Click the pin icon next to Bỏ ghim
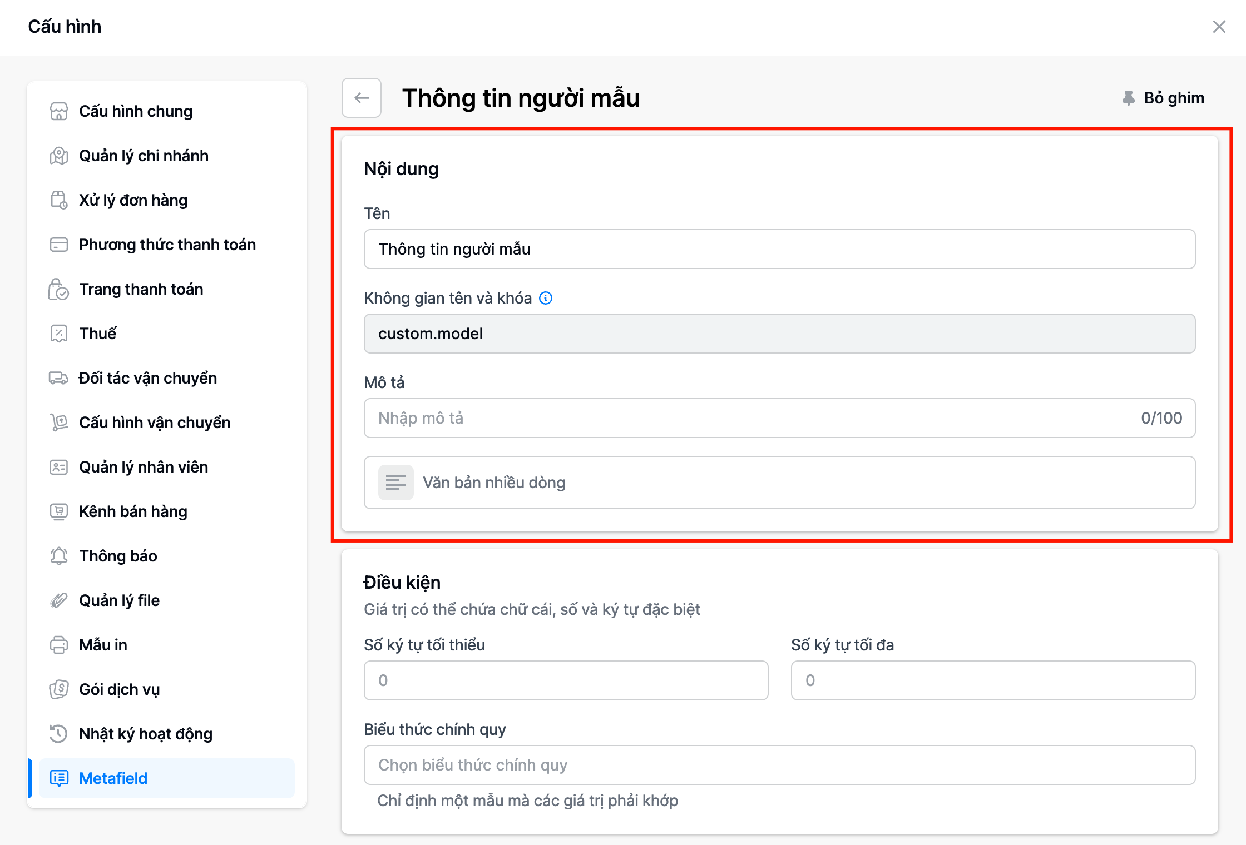 pyautogui.click(x=1128, y=98)
